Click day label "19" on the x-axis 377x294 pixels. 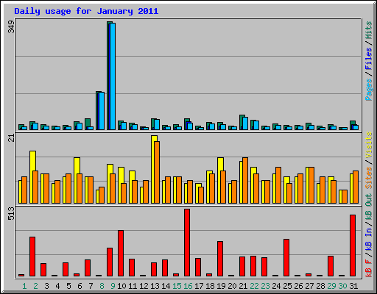pos(221,286)
